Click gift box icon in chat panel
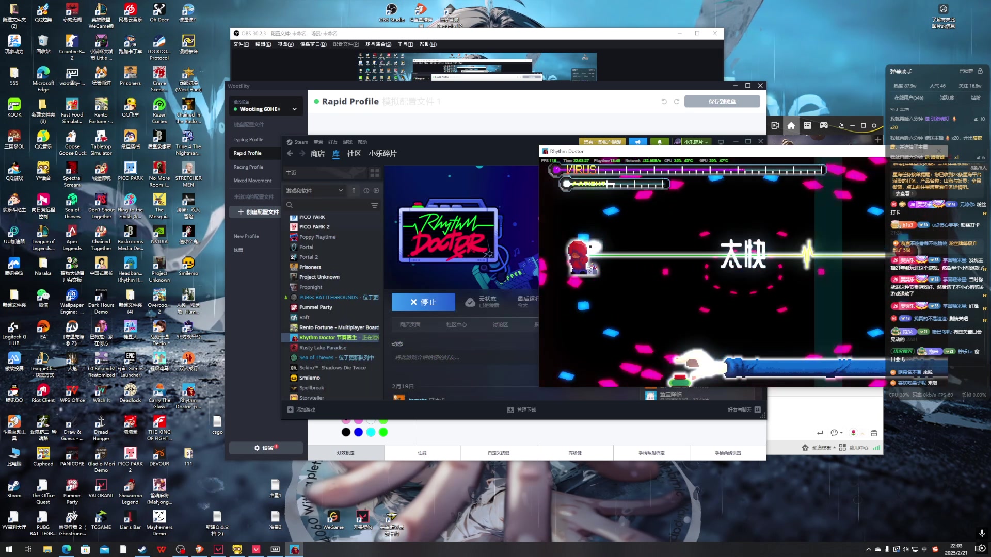This screenshot has height=557, width=991. 874,433
